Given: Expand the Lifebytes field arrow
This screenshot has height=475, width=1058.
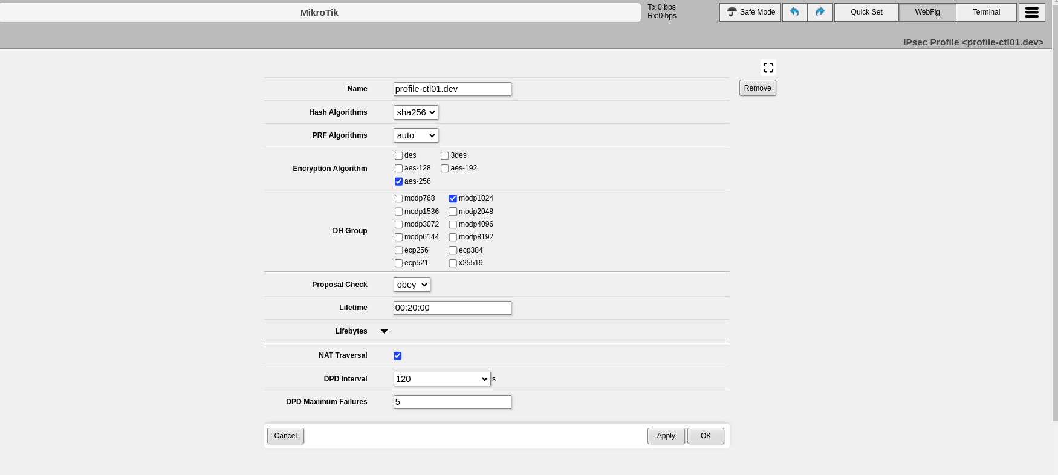Looking at the screenshot, I should [384, 331].
